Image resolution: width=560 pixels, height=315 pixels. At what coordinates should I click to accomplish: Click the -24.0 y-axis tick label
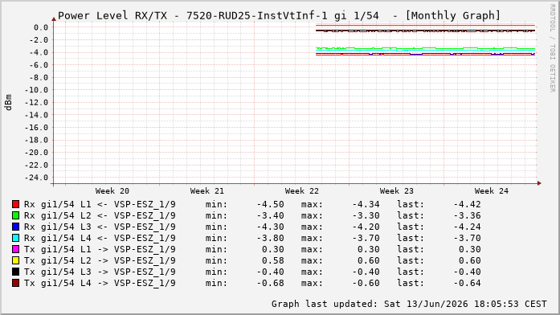pyautogui.click(x=36, y=178)
